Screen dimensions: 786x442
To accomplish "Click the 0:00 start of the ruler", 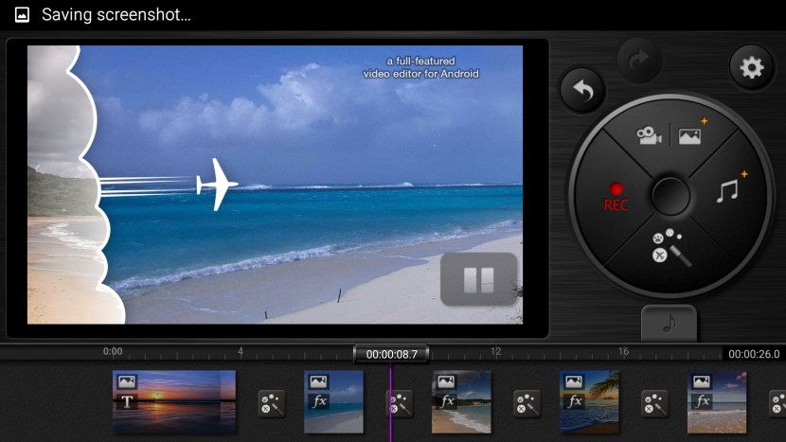I will tap(113, 351).
